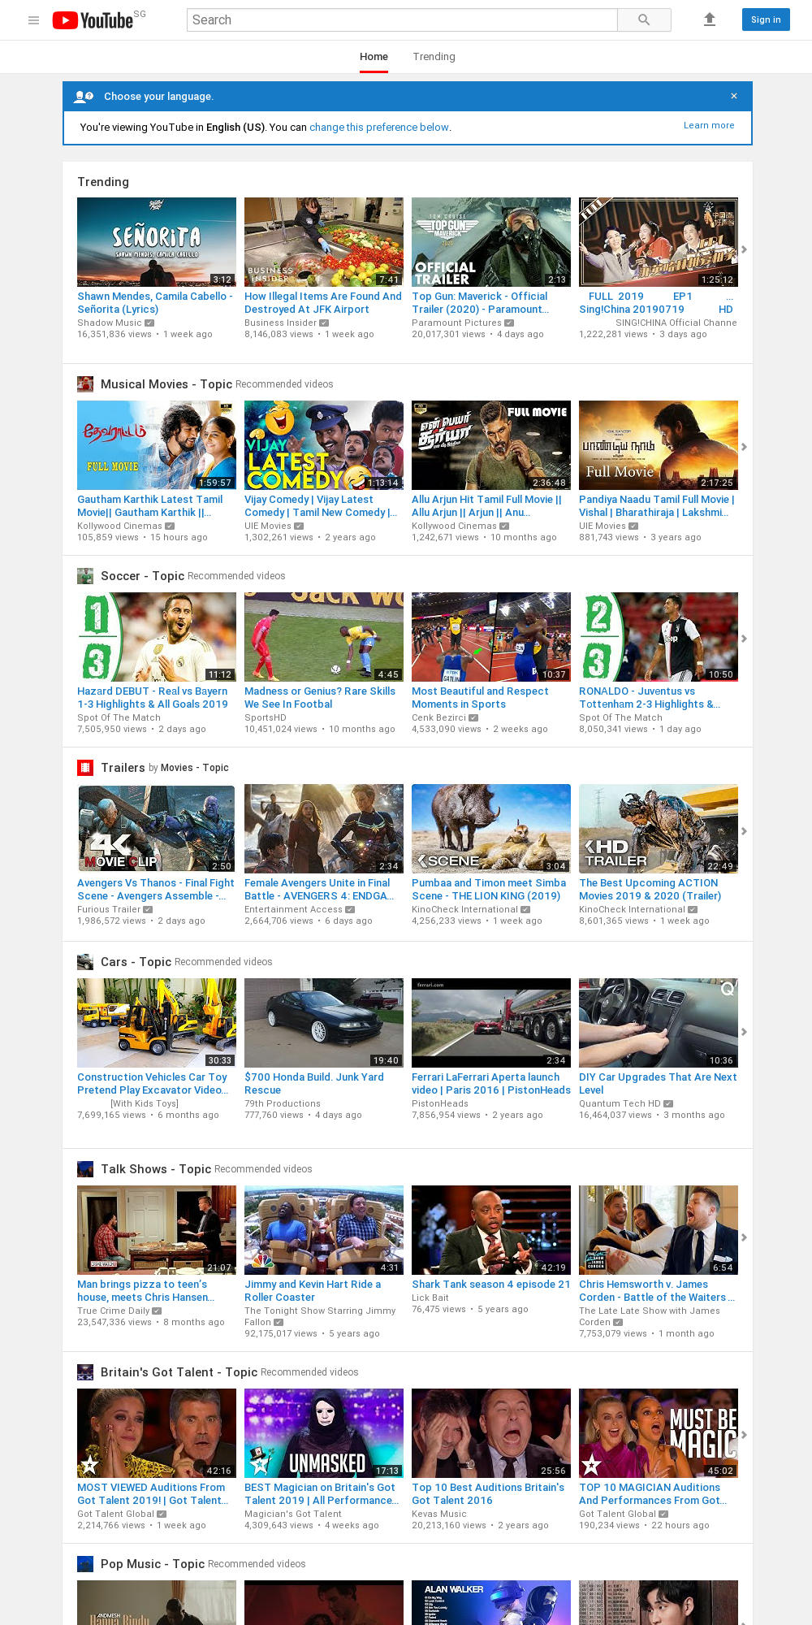The image size is (812, 1625).
Task: Open the Talk Shows - Topic heading
Action: point(156,1169)
